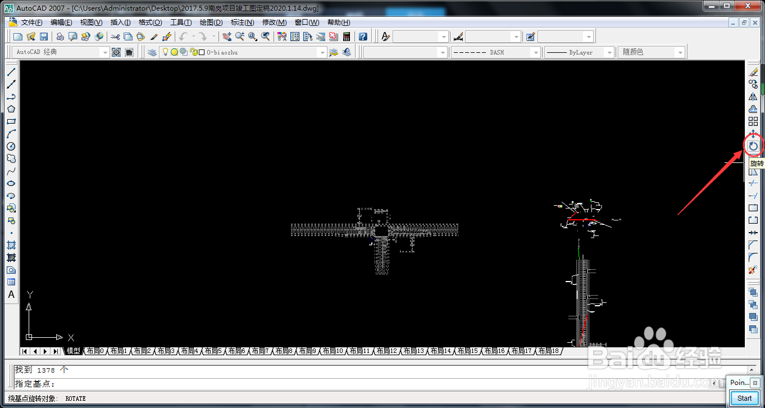
Task: Select the Explode tool
Action: (x=753, y=270)
